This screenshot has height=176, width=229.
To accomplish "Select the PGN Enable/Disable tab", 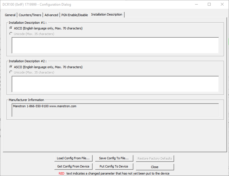I will pos(75,15).
